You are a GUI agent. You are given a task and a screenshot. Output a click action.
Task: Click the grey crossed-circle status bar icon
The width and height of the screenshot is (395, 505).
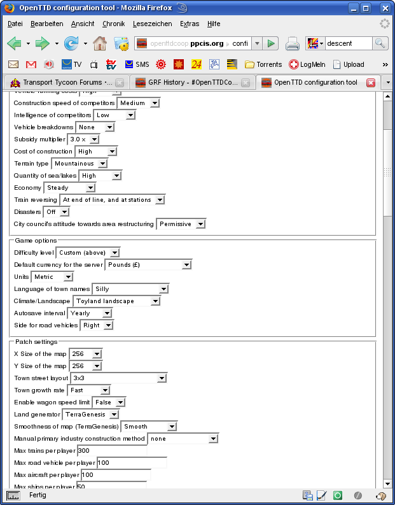pos(357,495)
